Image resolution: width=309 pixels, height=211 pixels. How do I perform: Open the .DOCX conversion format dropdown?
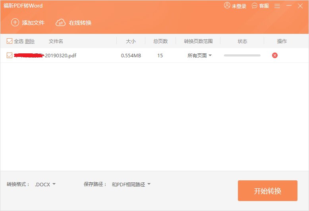(45, 184)
